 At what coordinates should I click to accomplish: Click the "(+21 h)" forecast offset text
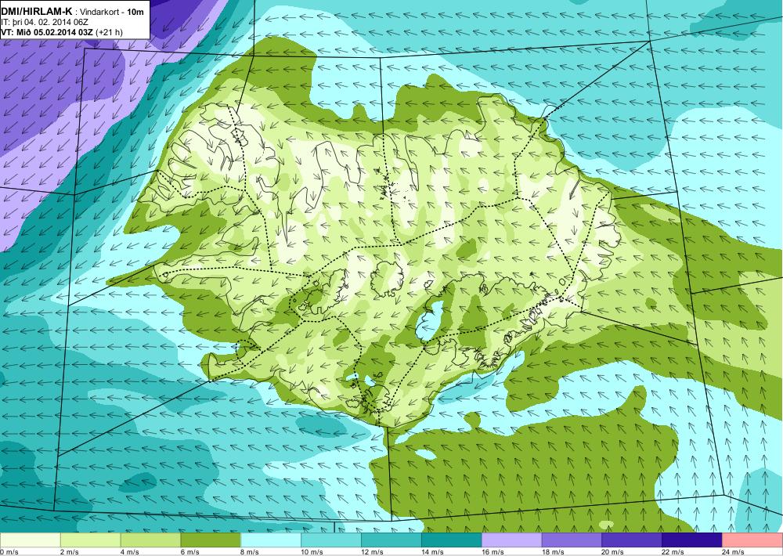(109, 32)
